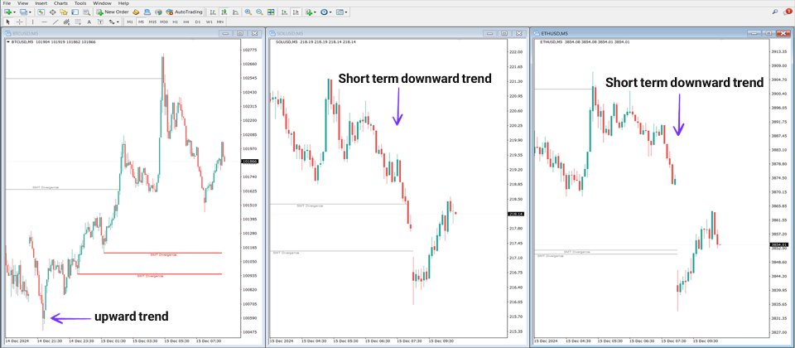Show the Terminal panel icon
The height and width of the screenshot is (348, 795).
[75, 12]
